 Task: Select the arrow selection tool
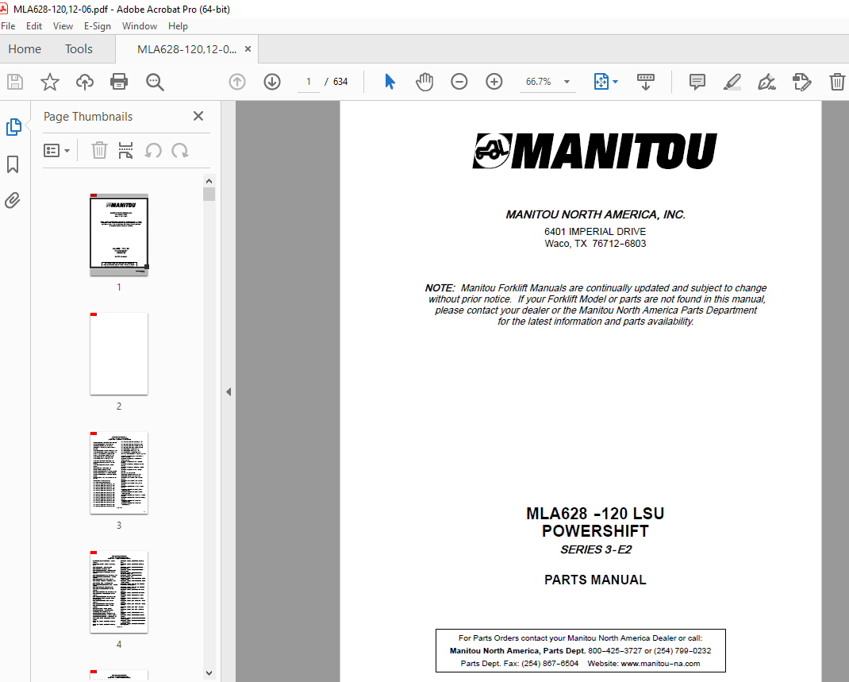pos(390,82)
